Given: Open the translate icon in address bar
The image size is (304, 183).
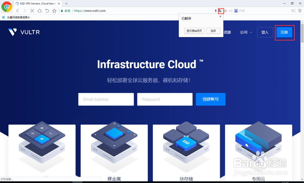Looking at the screenshot, I should pos(220,11).
